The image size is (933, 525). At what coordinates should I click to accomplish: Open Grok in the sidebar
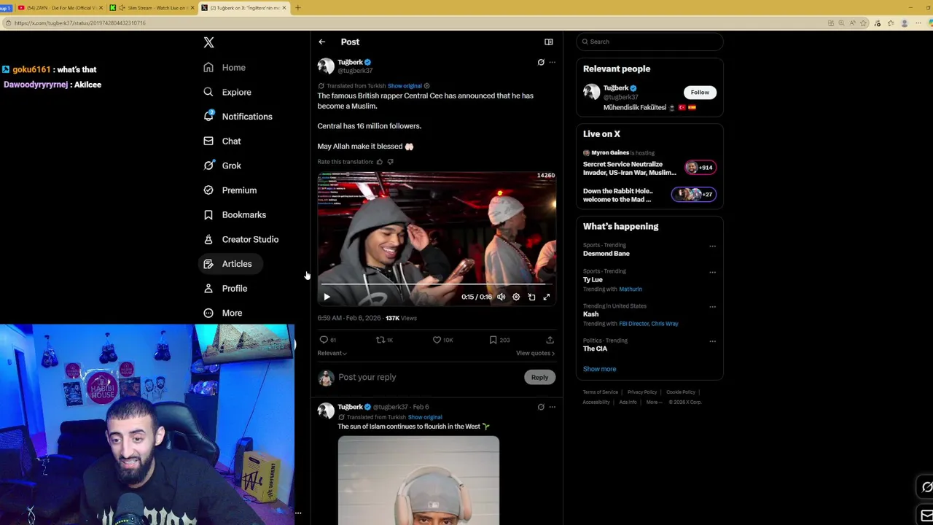(x=222, y=166)
